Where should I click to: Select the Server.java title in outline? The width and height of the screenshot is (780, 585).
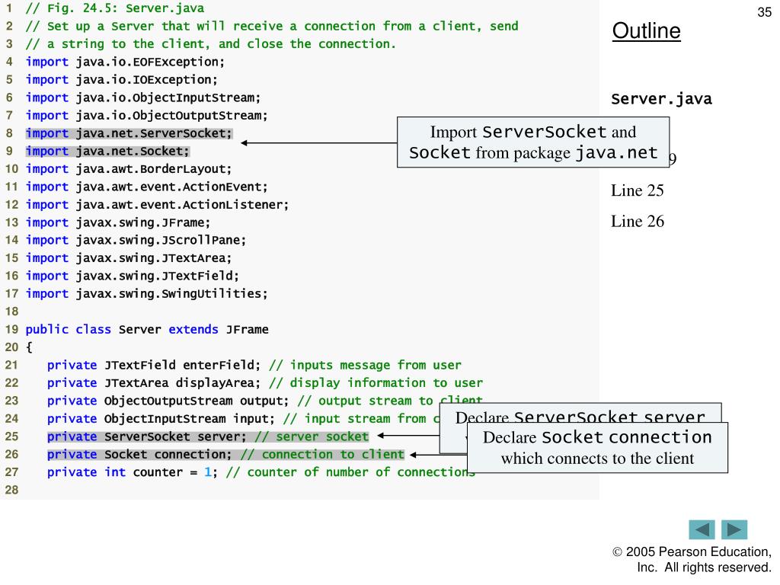pos(661,98)
